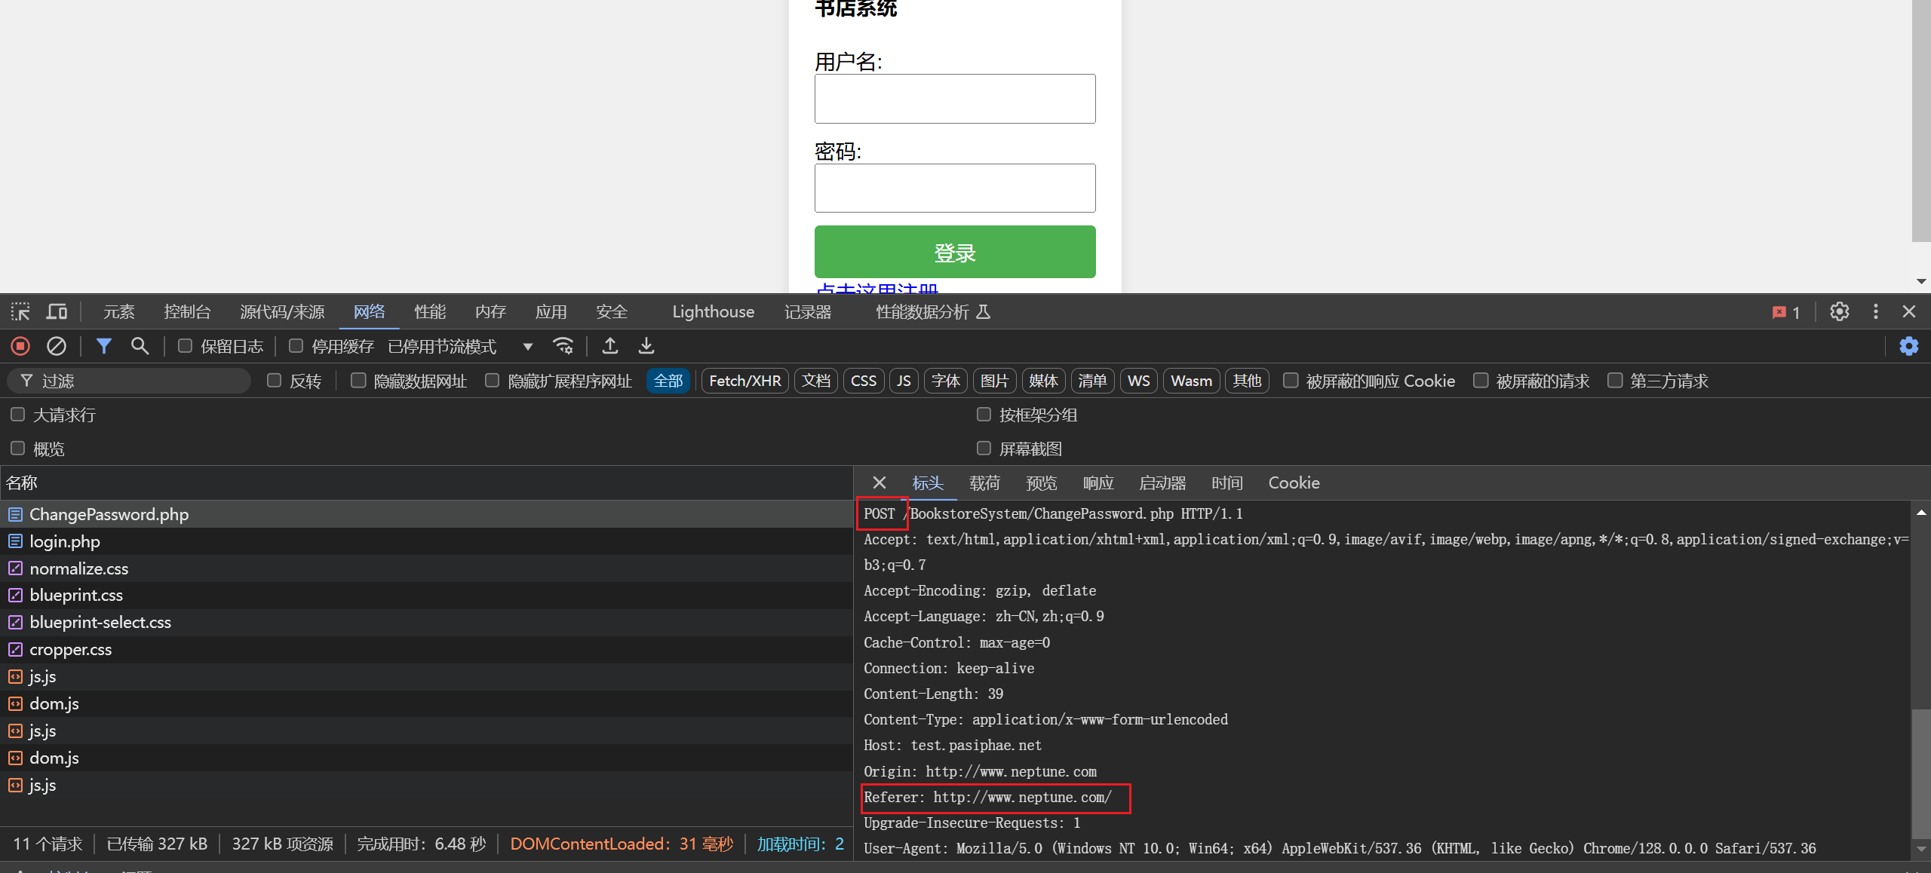The height and width of the screenshot is (873, 1931).
Task: Select the ChangePassword.php request
Action: [426, 514]
